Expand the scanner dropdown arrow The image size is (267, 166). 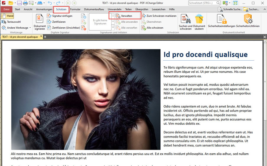(44, 3)
